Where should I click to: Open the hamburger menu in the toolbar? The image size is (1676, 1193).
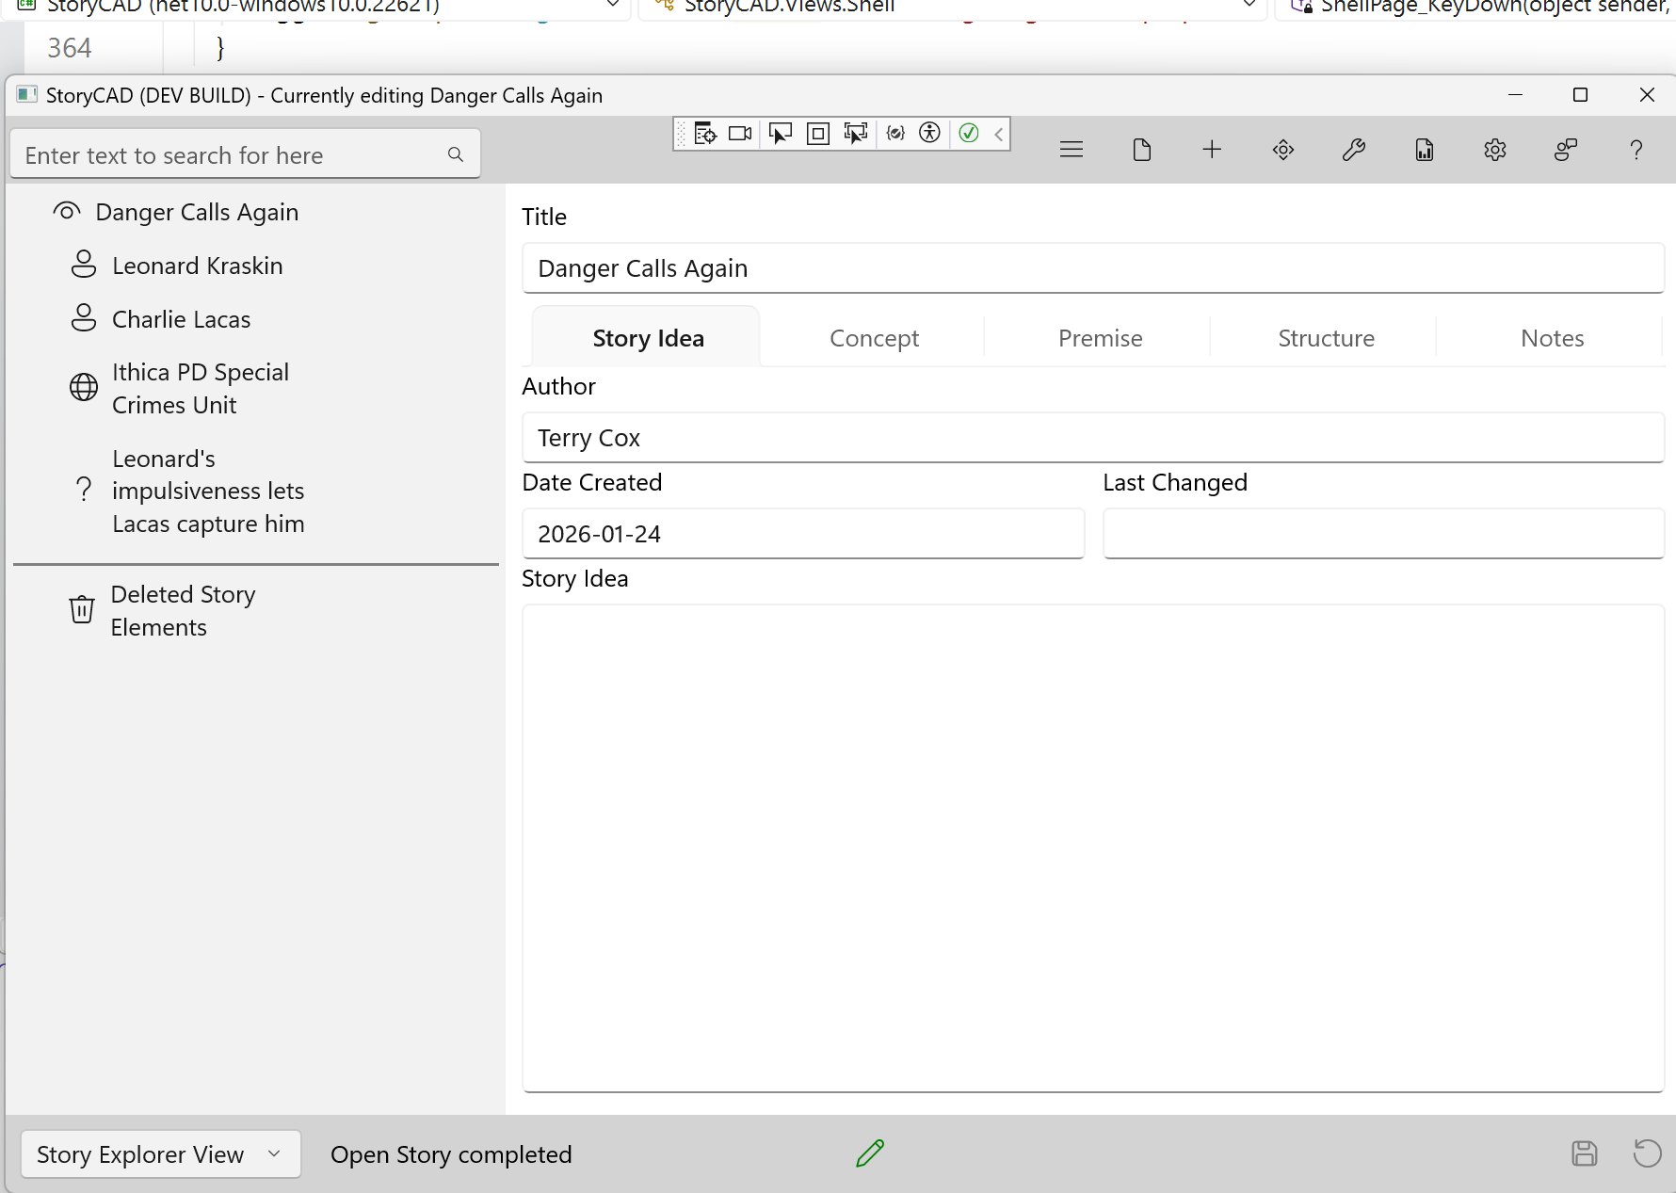click(x=1071, y=150)
